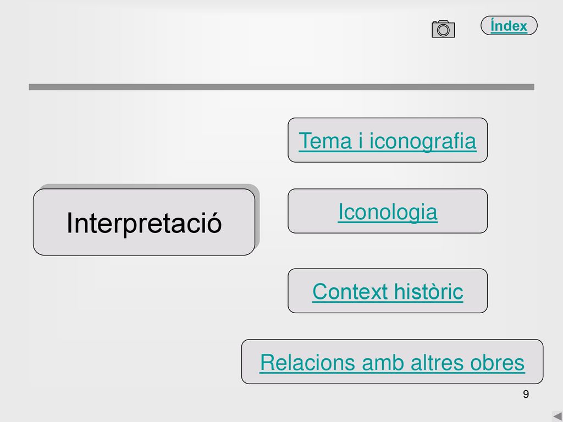Click the word Relacions in bottom button

click(x=308, y=363)
